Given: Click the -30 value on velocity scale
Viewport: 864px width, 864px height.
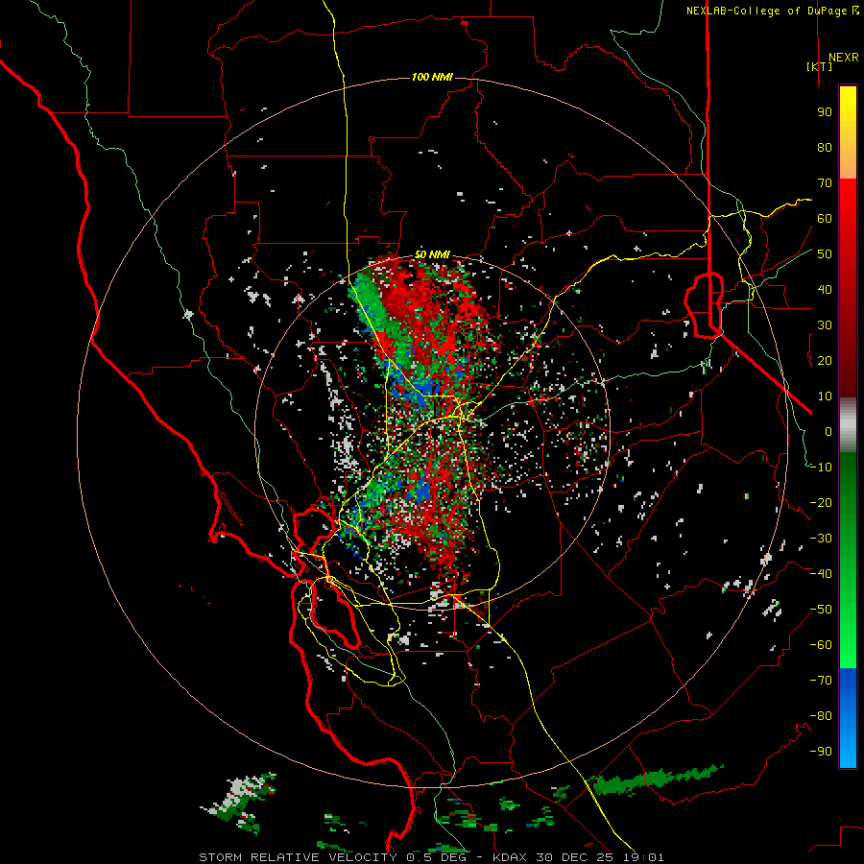Looking at the screenshot, I should 821,539.
